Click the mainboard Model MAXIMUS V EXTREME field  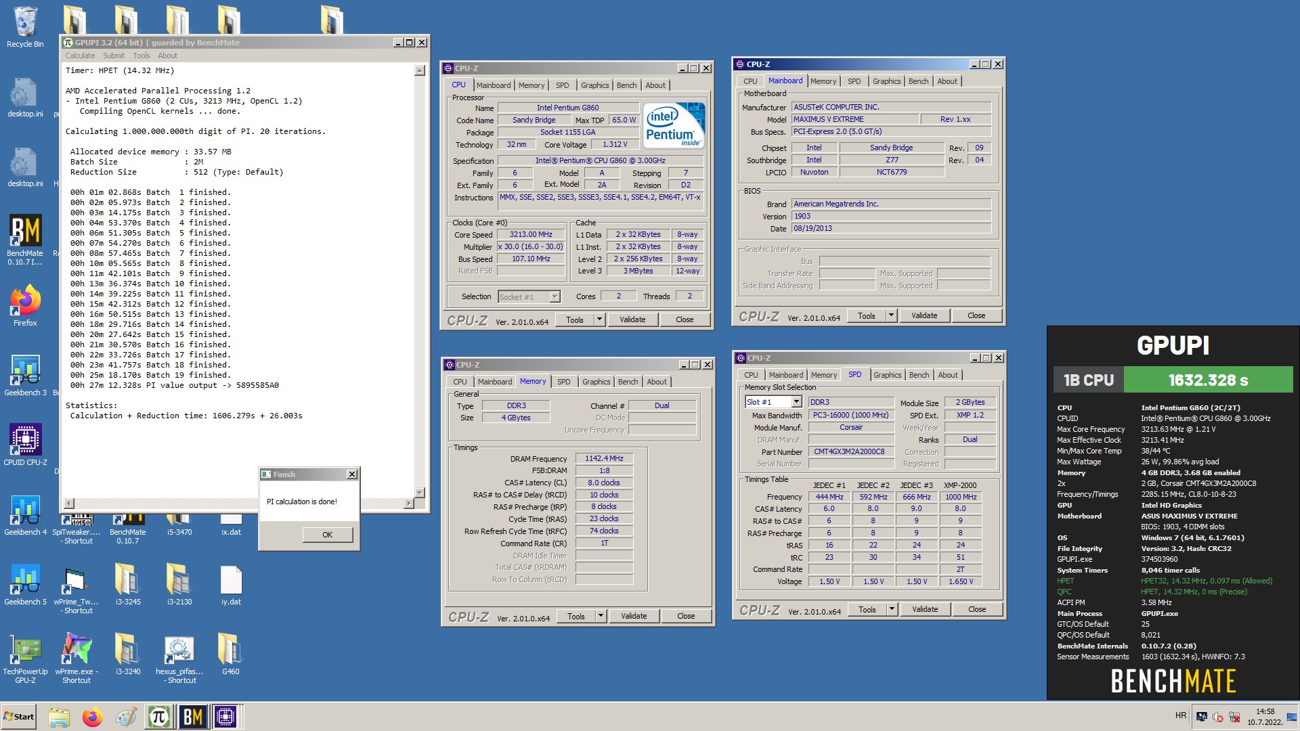pos(856,119)
